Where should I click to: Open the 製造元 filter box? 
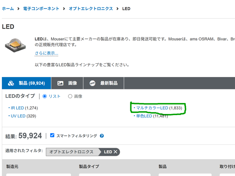pyautogui.click(x=39, y=175)
